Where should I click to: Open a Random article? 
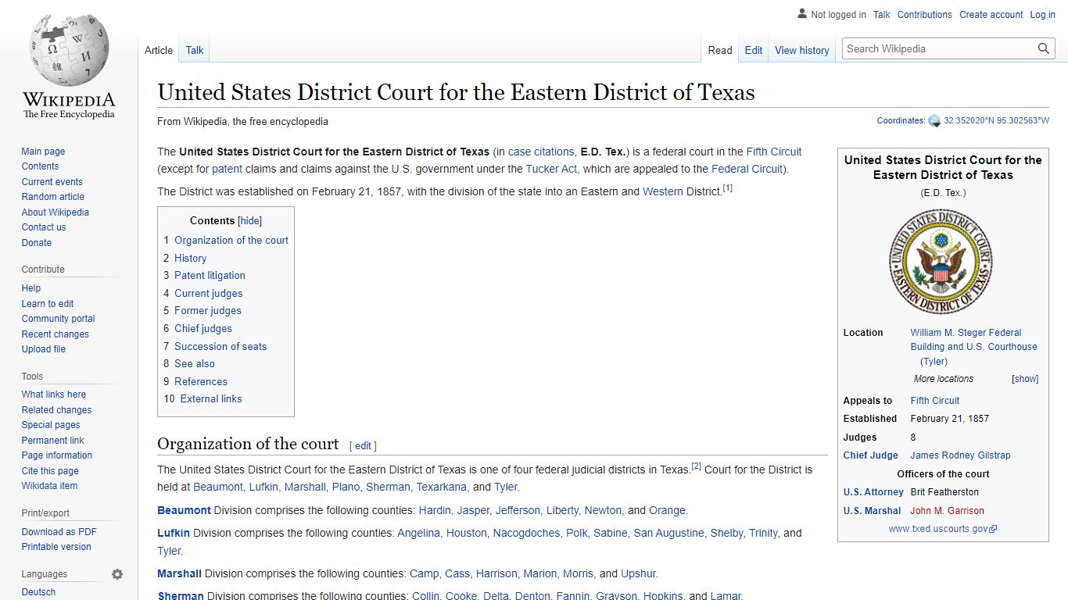click(52, 197)
